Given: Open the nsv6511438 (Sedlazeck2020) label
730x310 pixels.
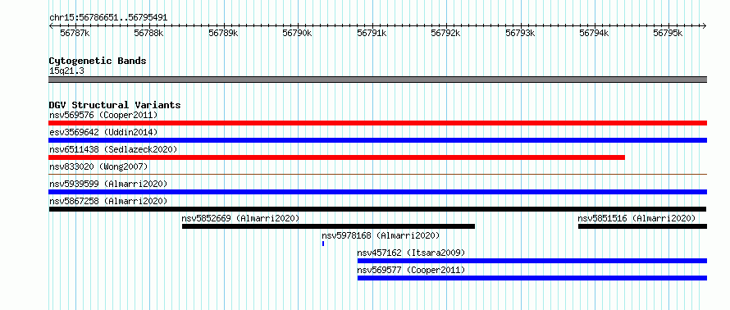Looking at the screenshot, I should point(113,149).
